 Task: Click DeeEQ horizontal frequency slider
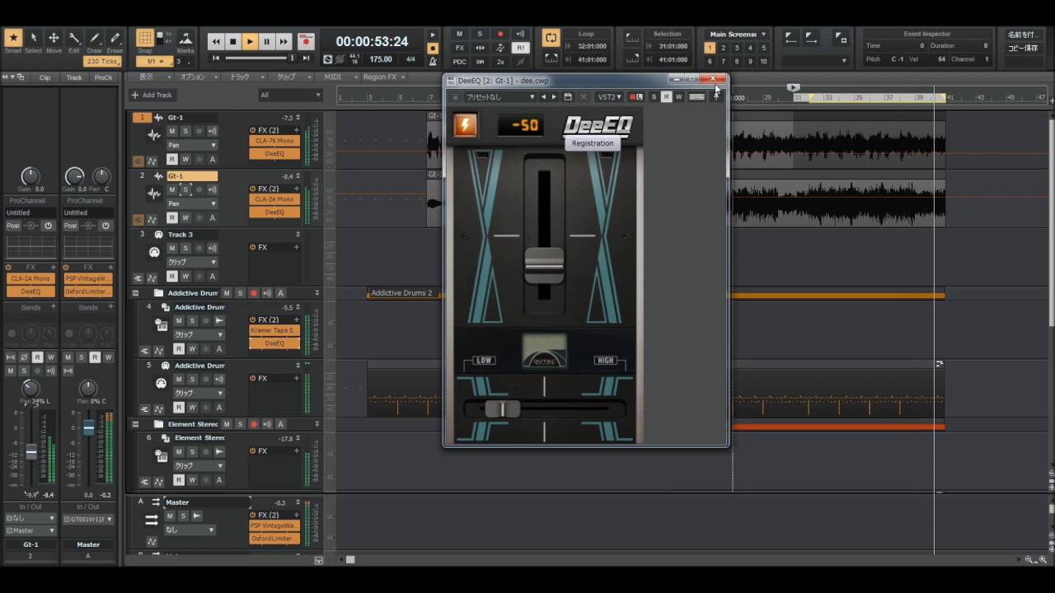(502, 409)
